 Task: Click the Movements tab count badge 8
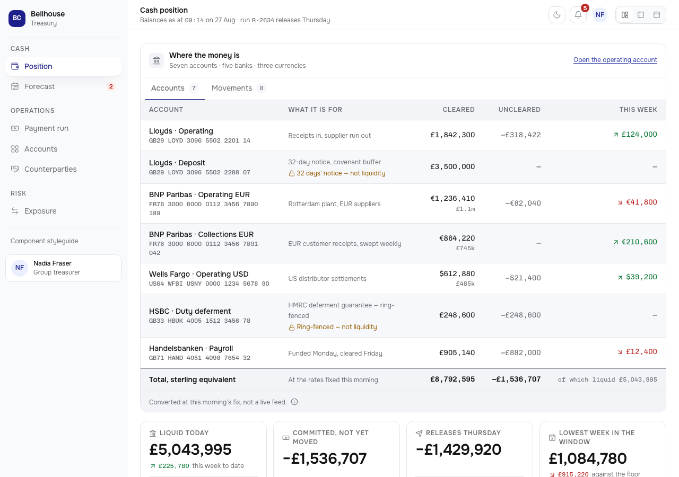tap(262, 89)
